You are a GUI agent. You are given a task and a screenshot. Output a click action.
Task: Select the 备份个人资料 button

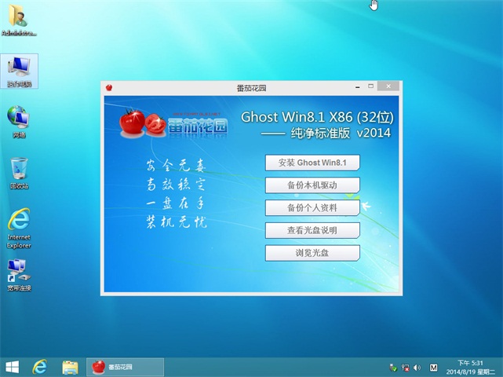click(x=312, y=208)
